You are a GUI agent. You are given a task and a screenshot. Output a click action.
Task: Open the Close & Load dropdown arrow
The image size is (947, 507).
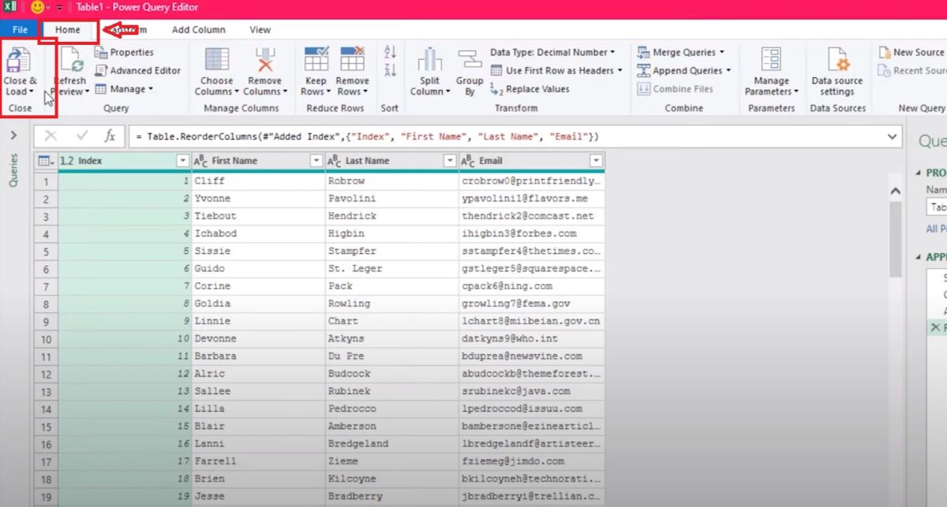32,92
